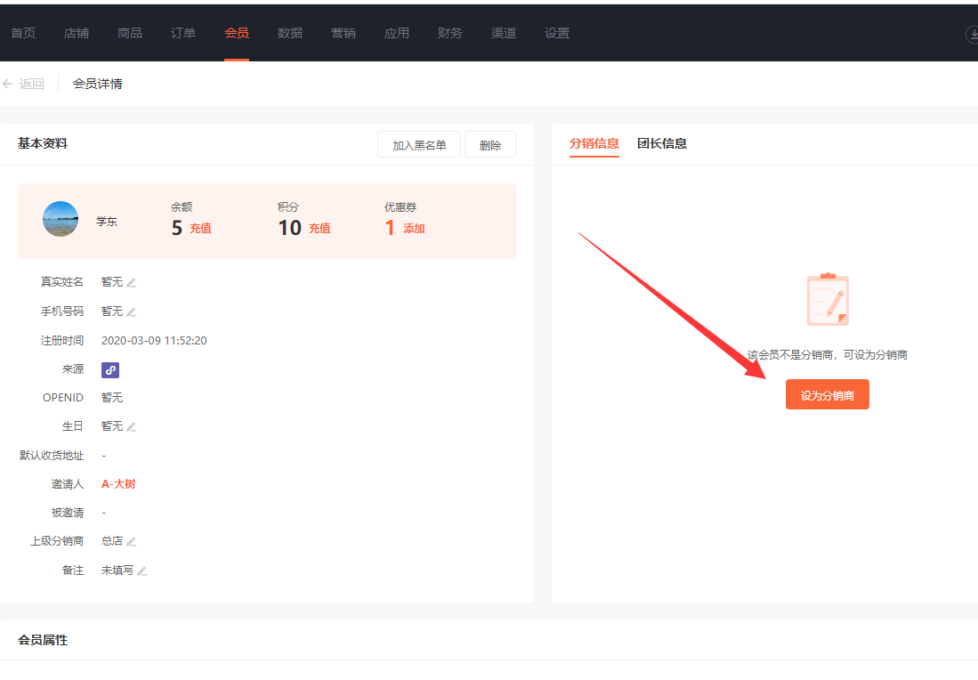
Task: Switch to the 团长信息 tab
Action: point(662,143)
